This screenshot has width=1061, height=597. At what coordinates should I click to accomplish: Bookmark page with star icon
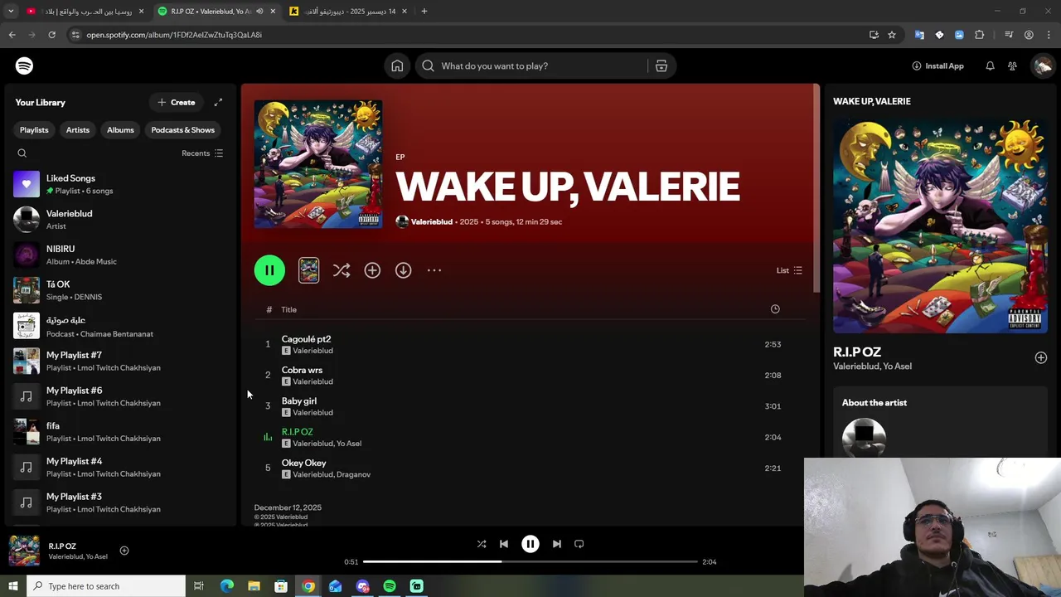[892, 35]
